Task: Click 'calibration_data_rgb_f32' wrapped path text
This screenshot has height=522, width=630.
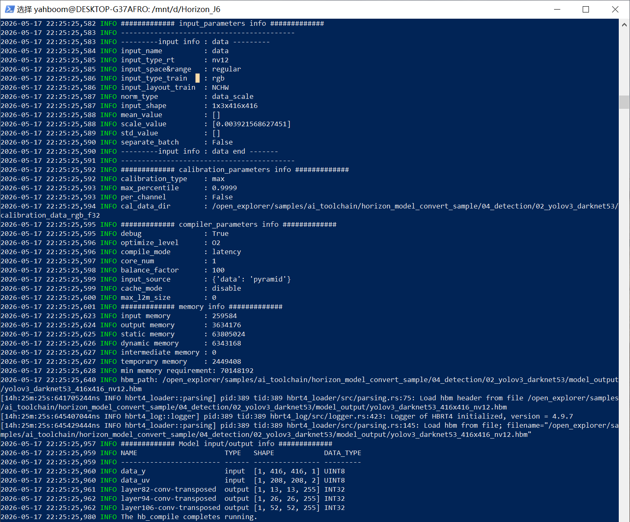Action: pyautogui.click(x=50, y=215)
